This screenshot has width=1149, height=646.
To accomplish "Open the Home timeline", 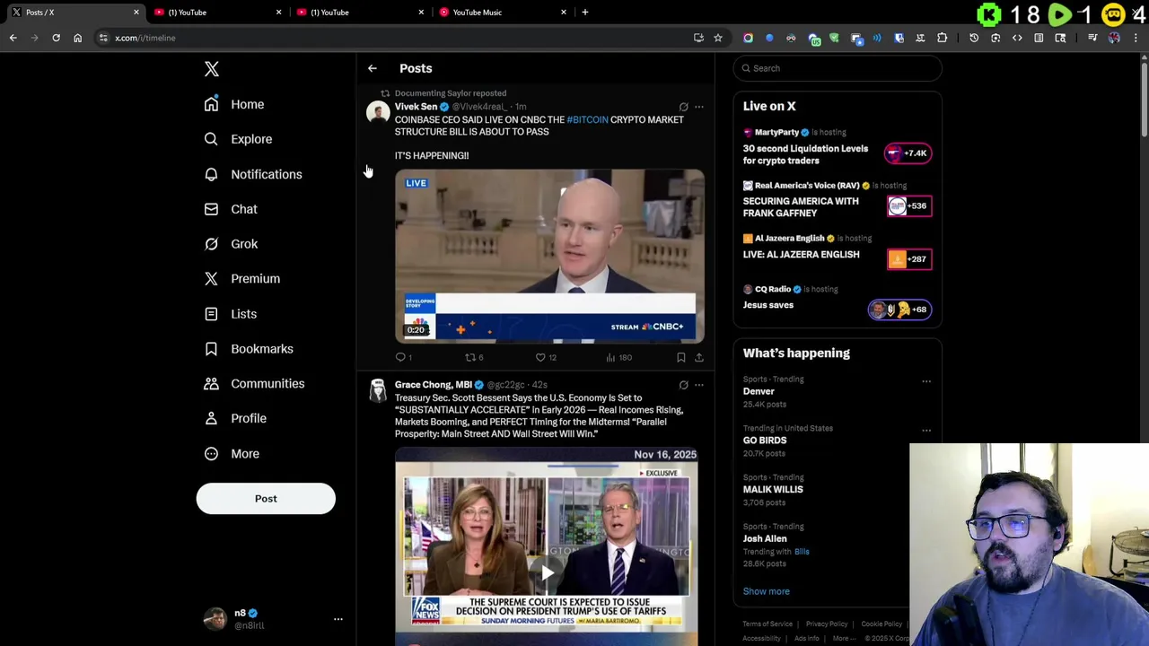I will [x=234, y=104].
